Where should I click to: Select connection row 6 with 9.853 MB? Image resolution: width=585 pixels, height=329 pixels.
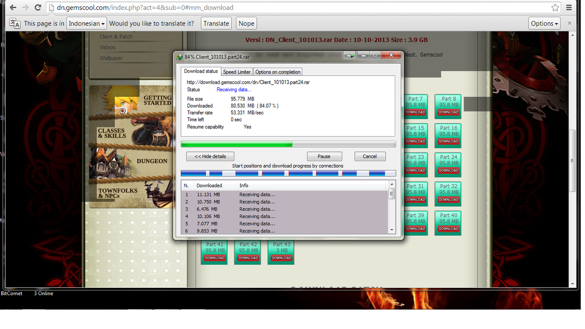pyautogui.click(x=285, y=231)
